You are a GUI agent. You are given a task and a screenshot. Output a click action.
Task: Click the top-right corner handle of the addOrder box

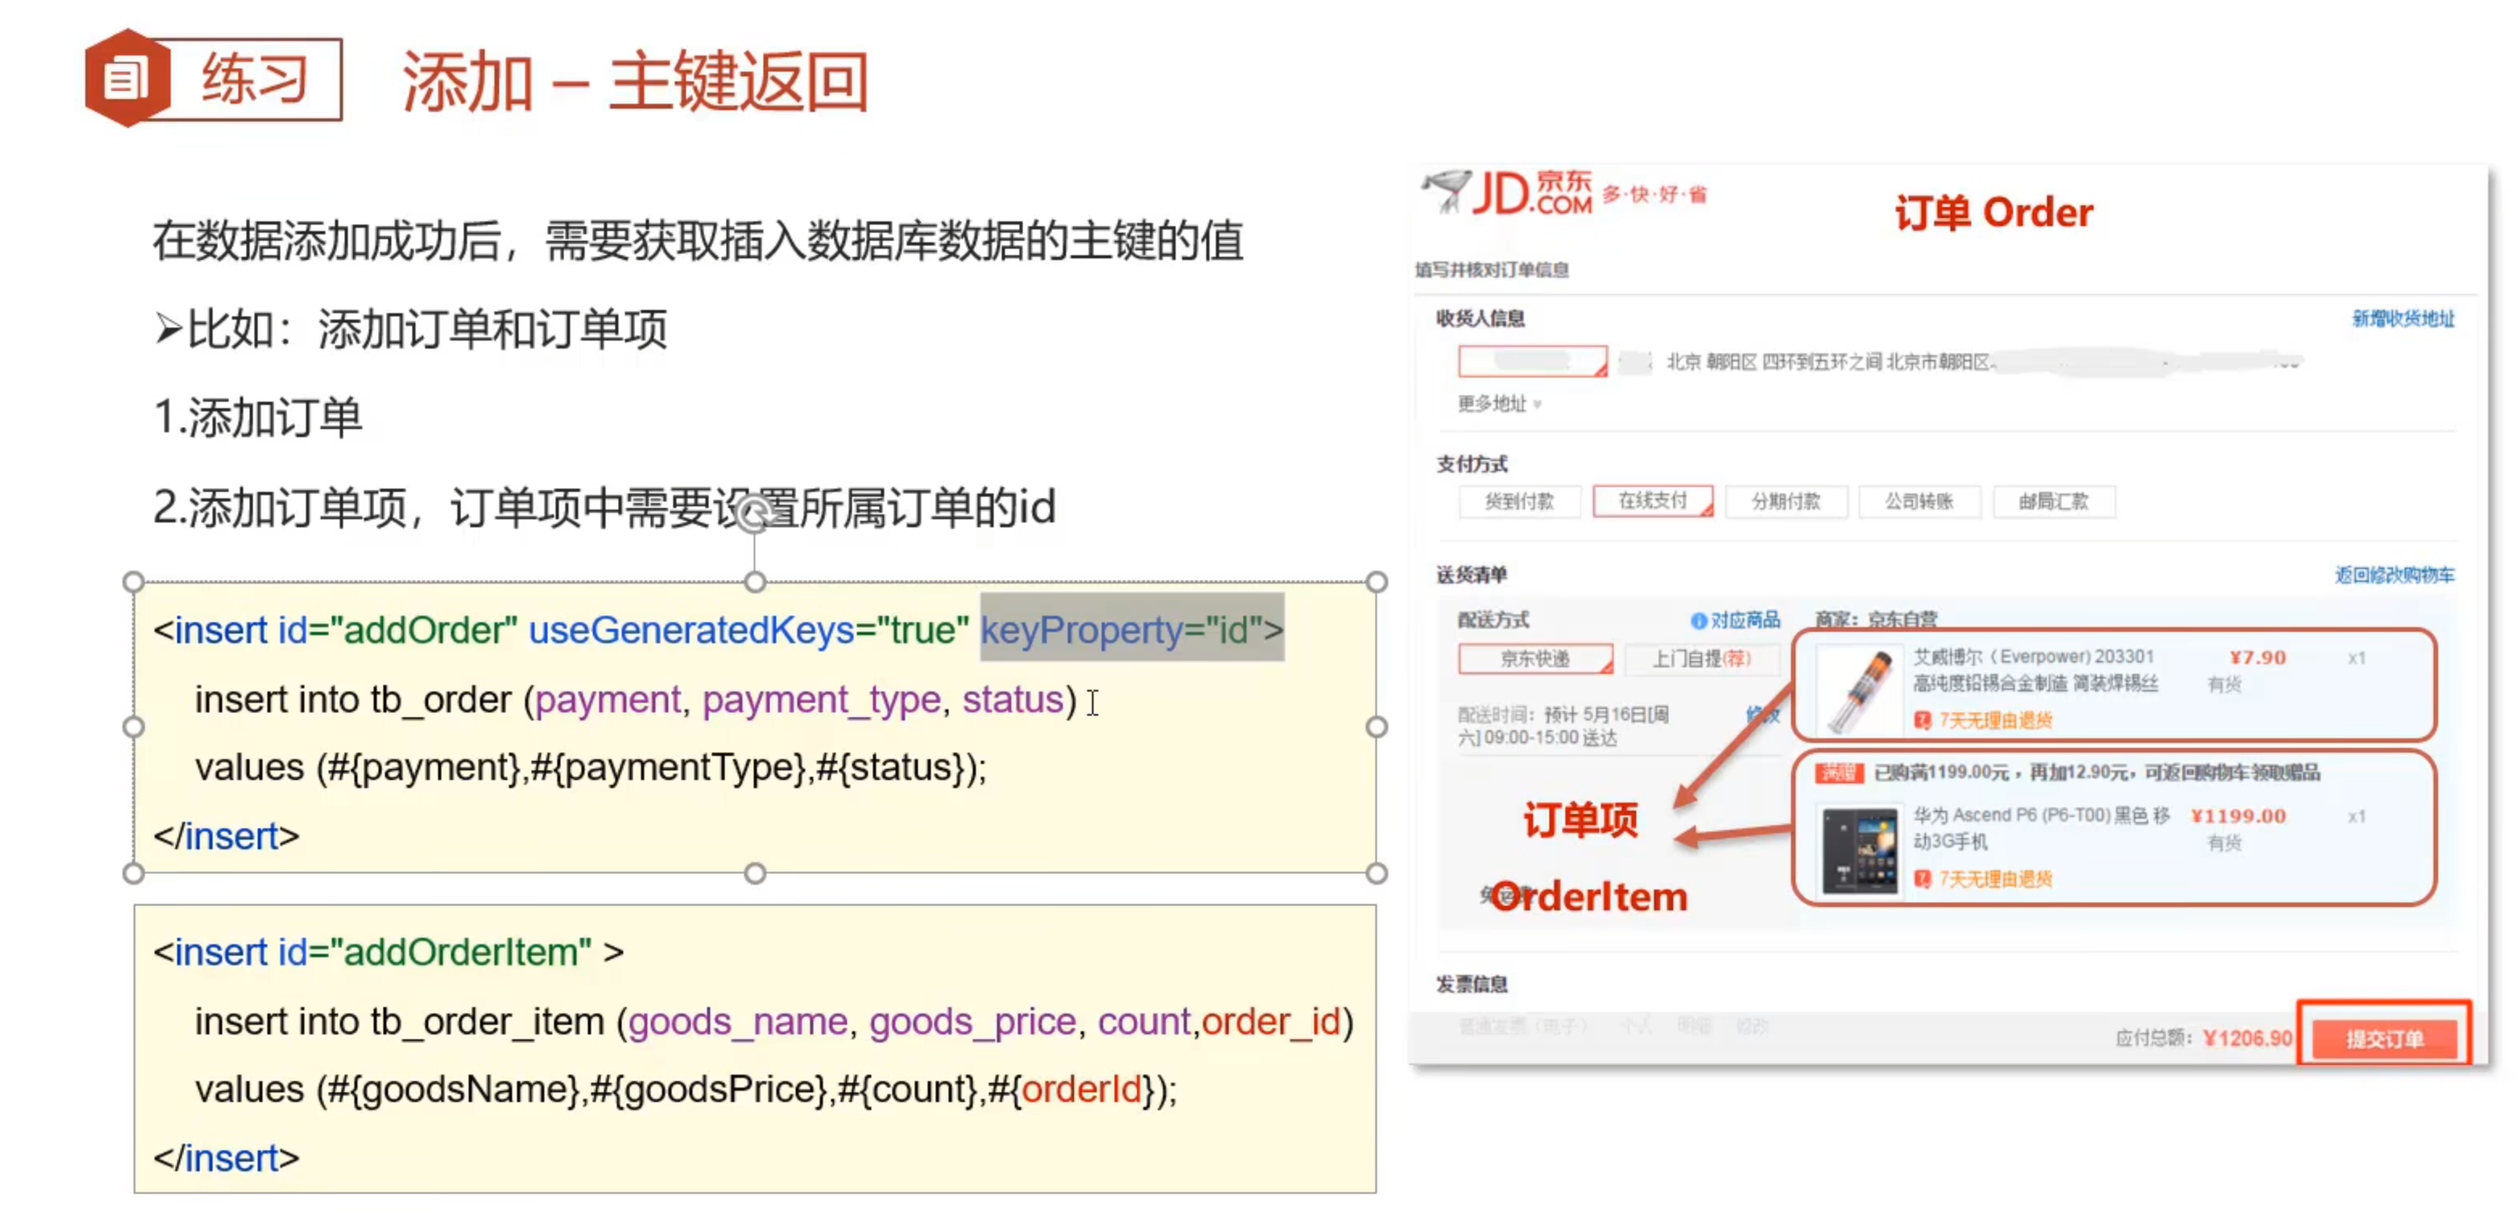[1376, 582]
